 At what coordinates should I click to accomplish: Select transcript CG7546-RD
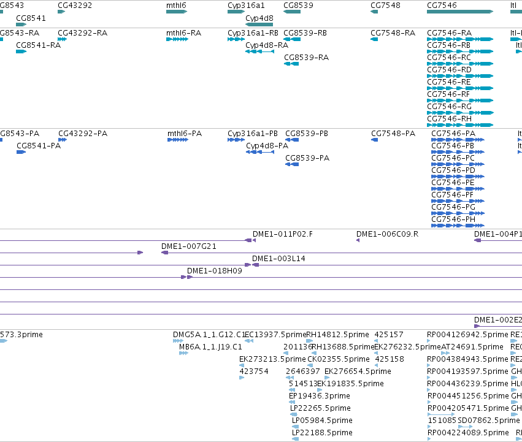[x=449, y=70]
